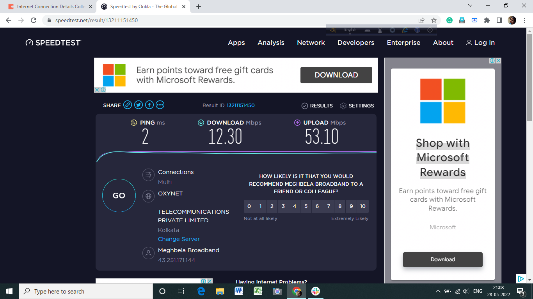
Task: Open Chrome's three-dot customize menu
Action: tap(524, 20)
